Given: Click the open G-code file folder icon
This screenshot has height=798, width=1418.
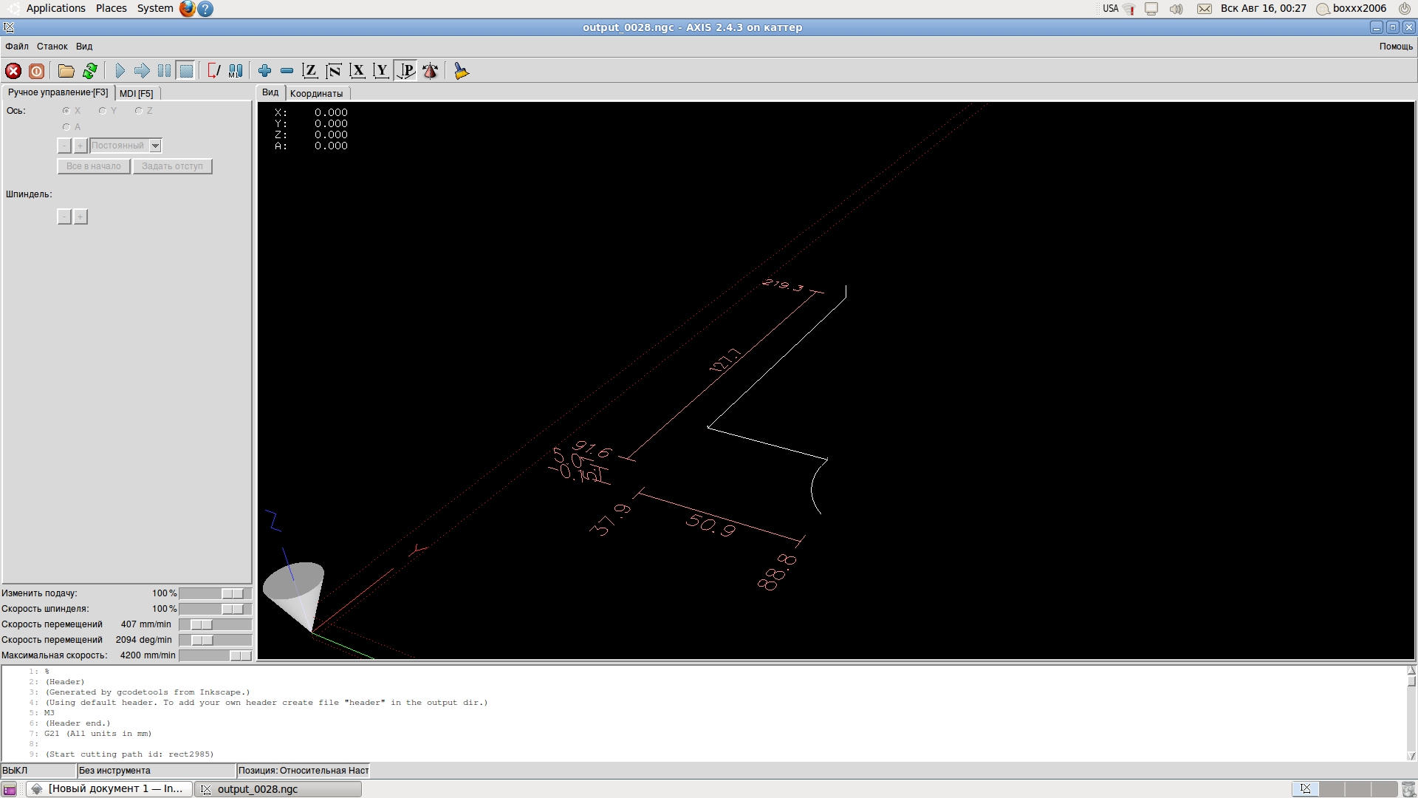Looking at the screenshot, I should (66, 71).
